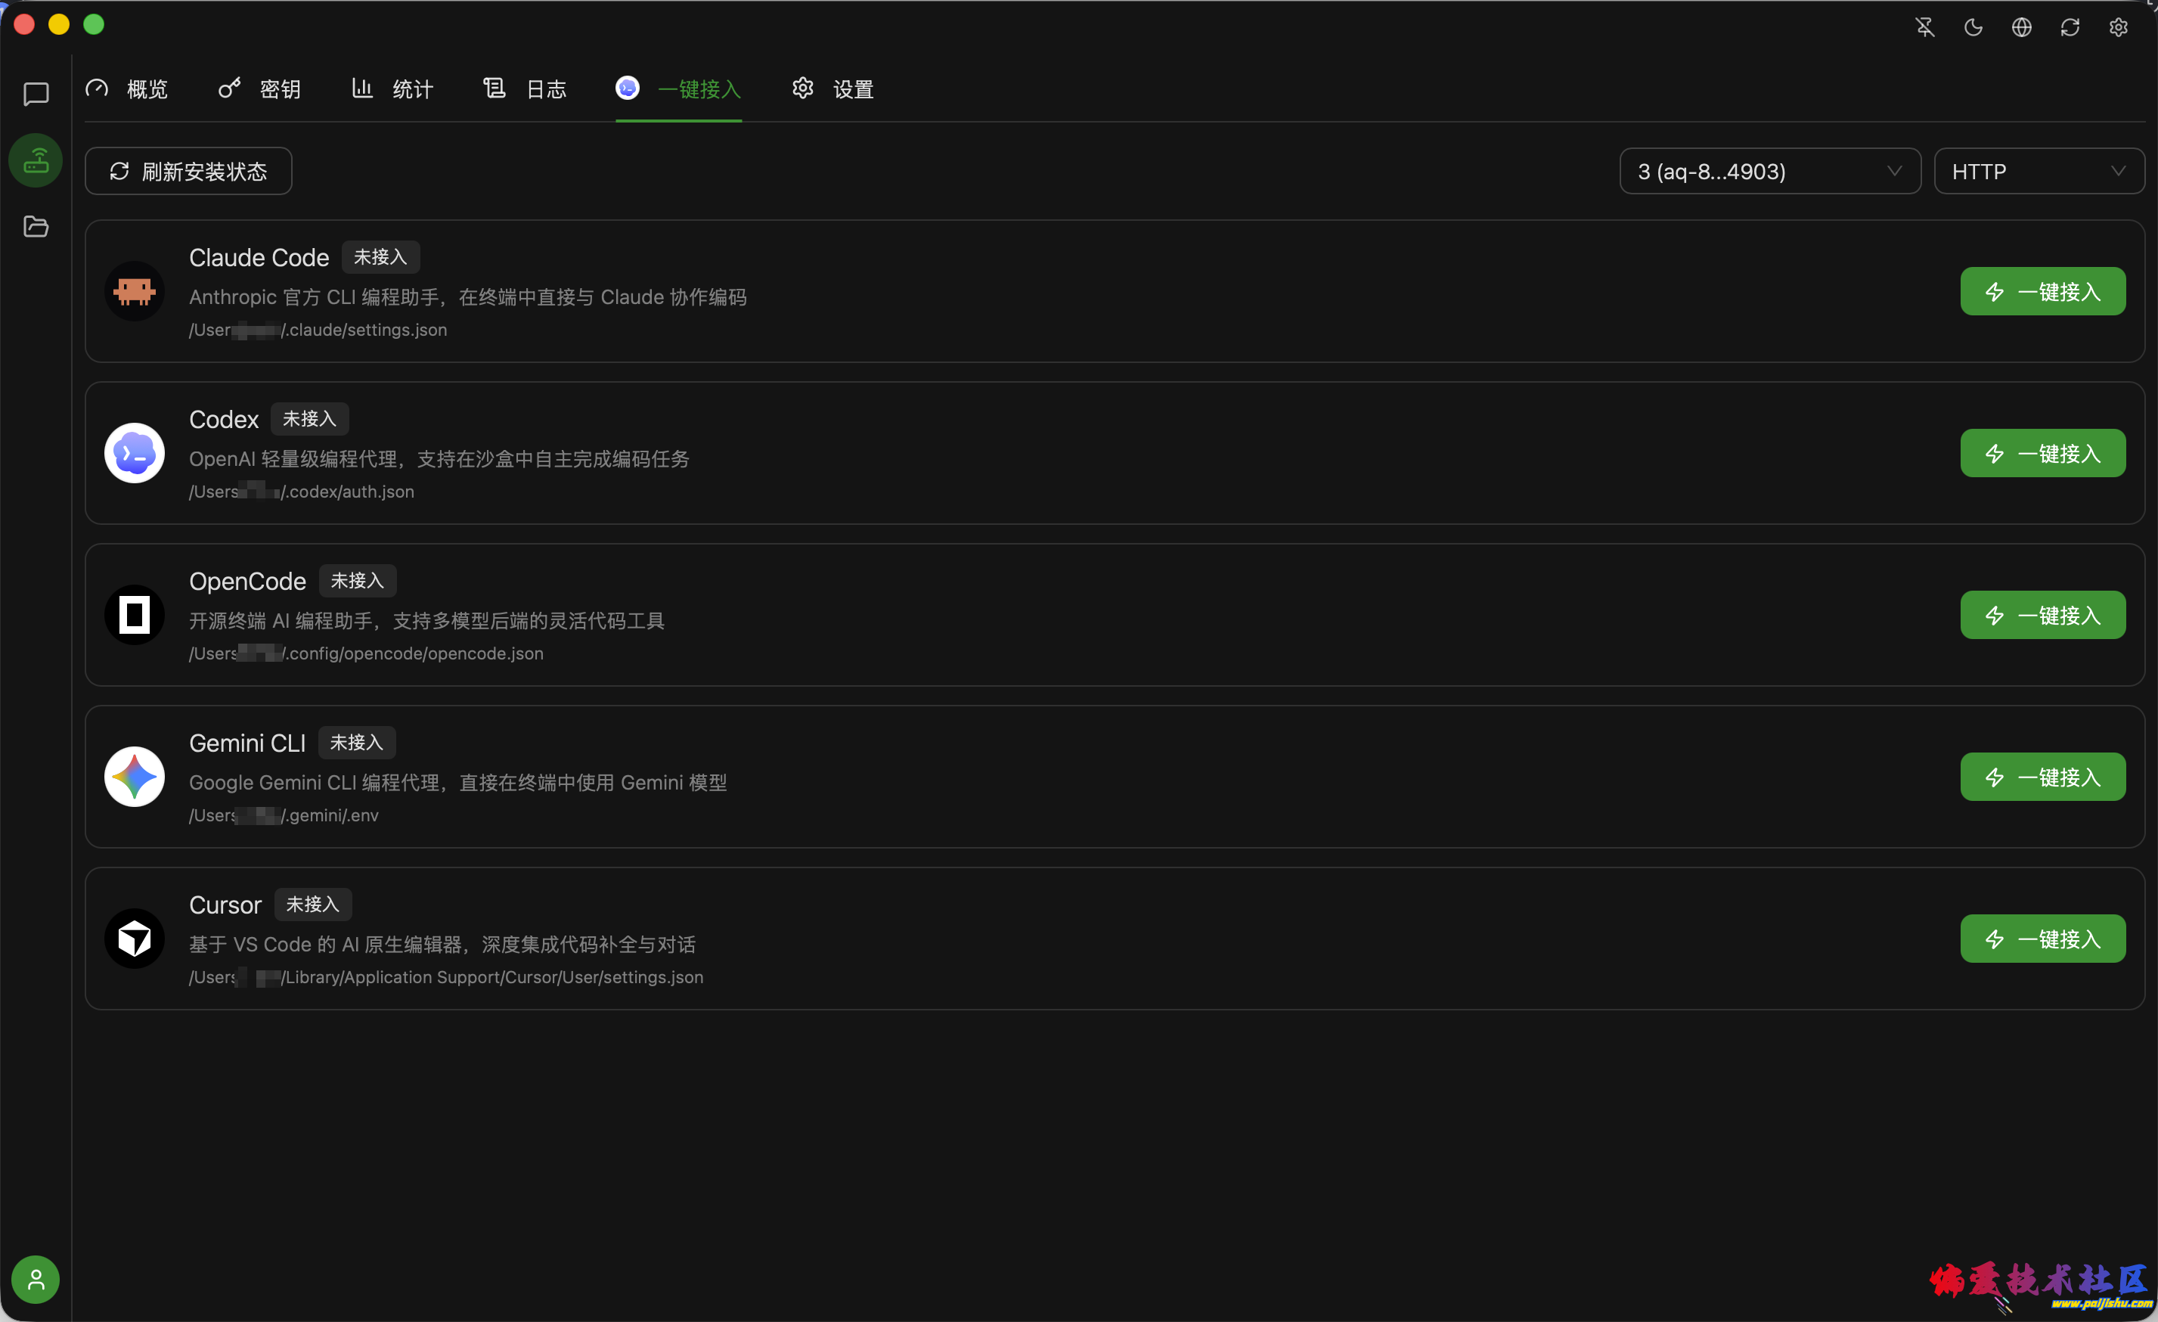Toggle the pin-on-top icon

(x=1924, y=27)
